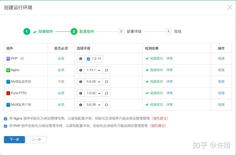Click the 下一步 button
This screenshot has width=236, height=155.
[x=14, y=140]
